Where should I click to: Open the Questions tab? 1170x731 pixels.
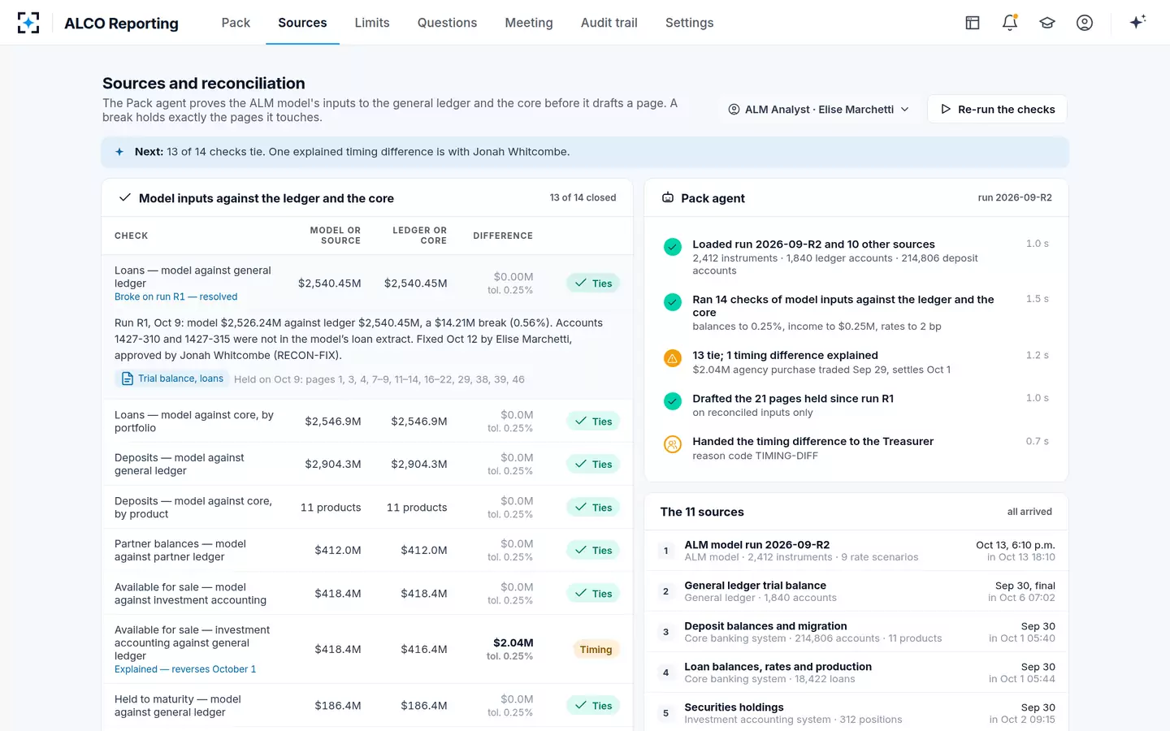447,23
